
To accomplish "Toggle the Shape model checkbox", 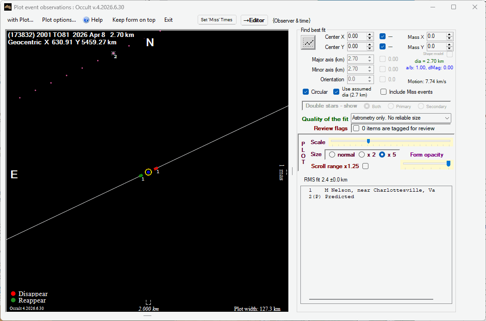I will [450, 54].
